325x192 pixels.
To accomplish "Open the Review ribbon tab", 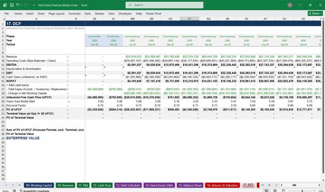I will tap(99, 13).
